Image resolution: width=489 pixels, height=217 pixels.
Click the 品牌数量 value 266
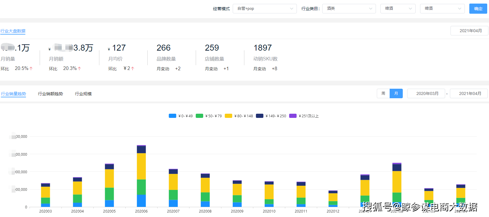click(163, 48)
